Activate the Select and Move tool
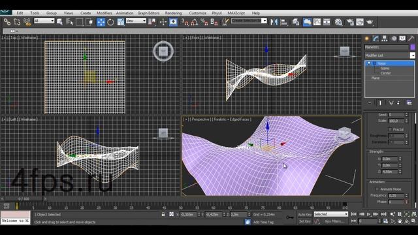The image size is (418, 235). pyautogui.click(x=101, y=22)
